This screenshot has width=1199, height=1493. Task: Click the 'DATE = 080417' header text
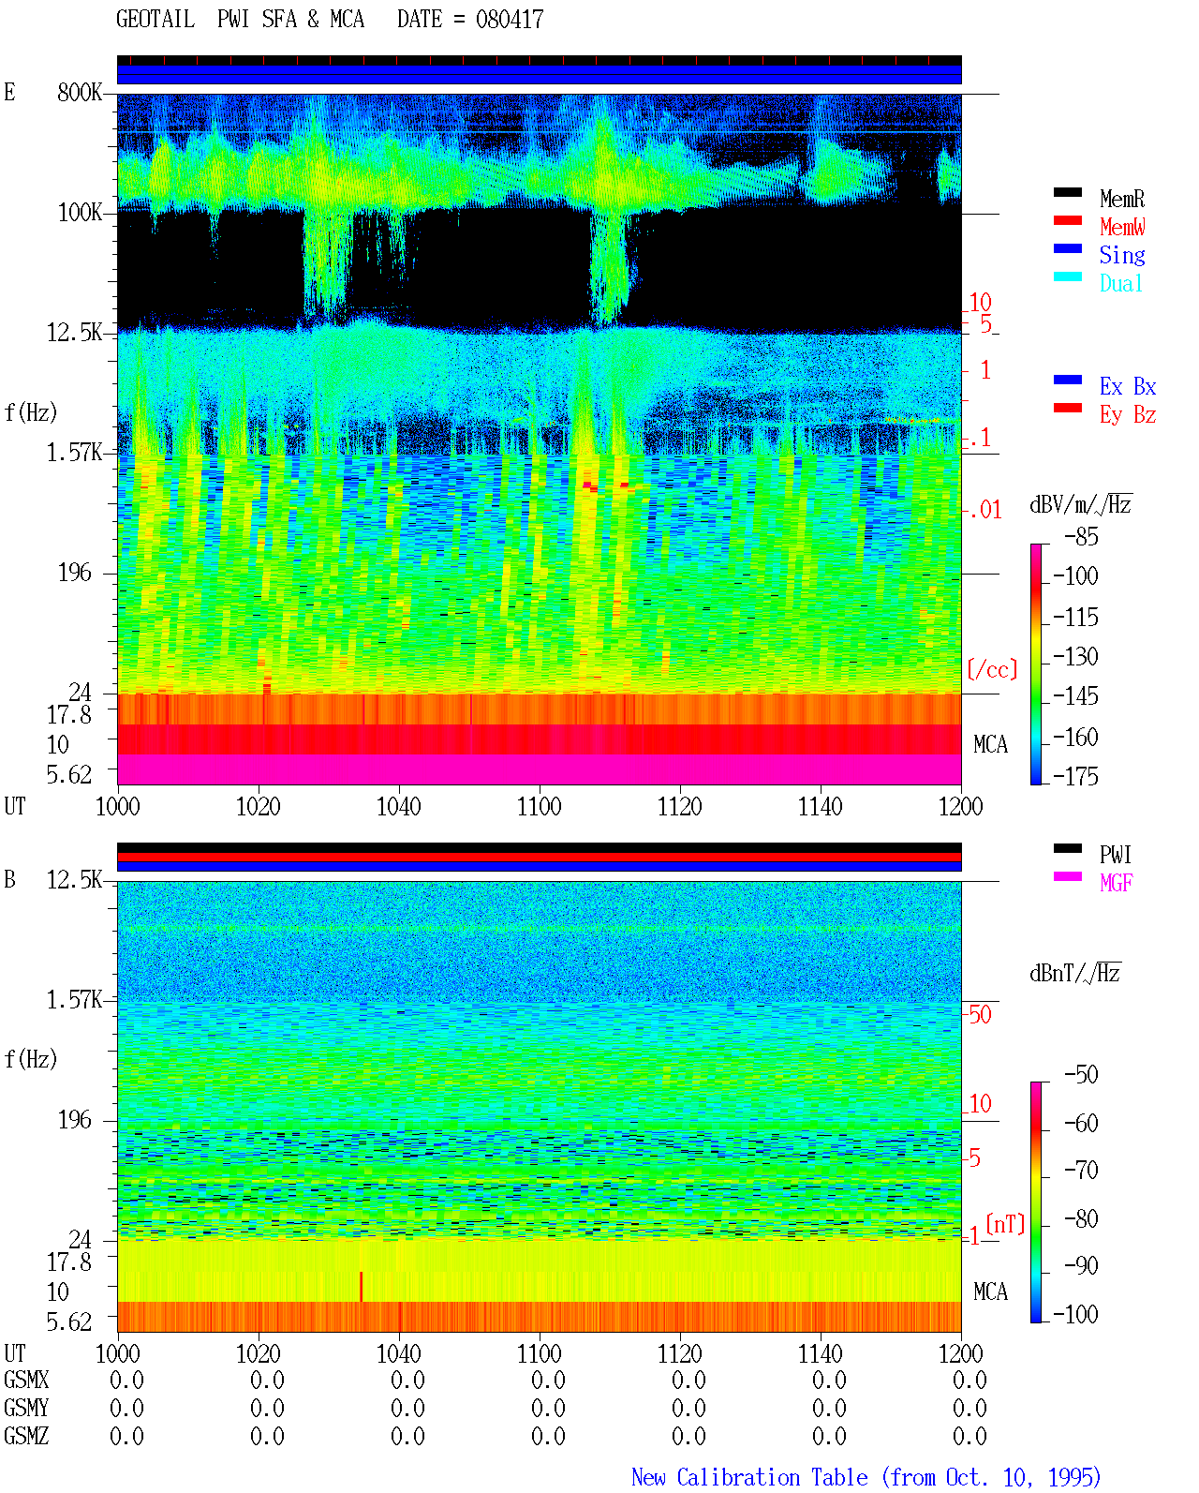coord(470,20)
